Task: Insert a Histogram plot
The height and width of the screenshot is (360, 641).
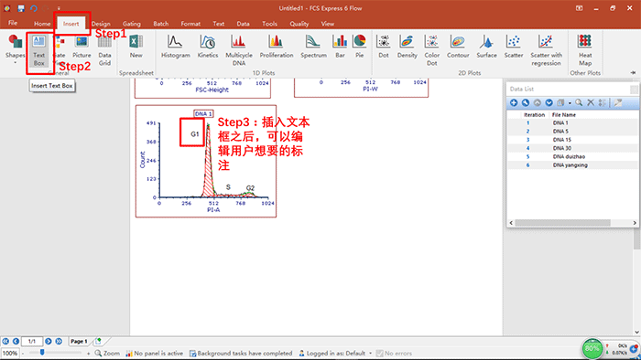Action: point(176,47)
